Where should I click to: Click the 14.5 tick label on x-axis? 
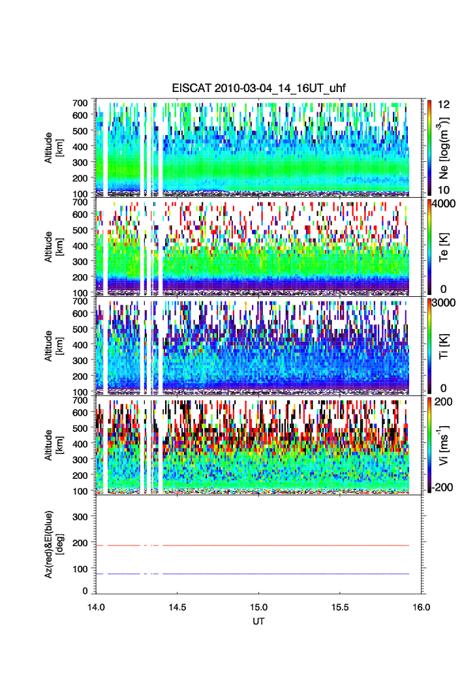tap(177, 606)
